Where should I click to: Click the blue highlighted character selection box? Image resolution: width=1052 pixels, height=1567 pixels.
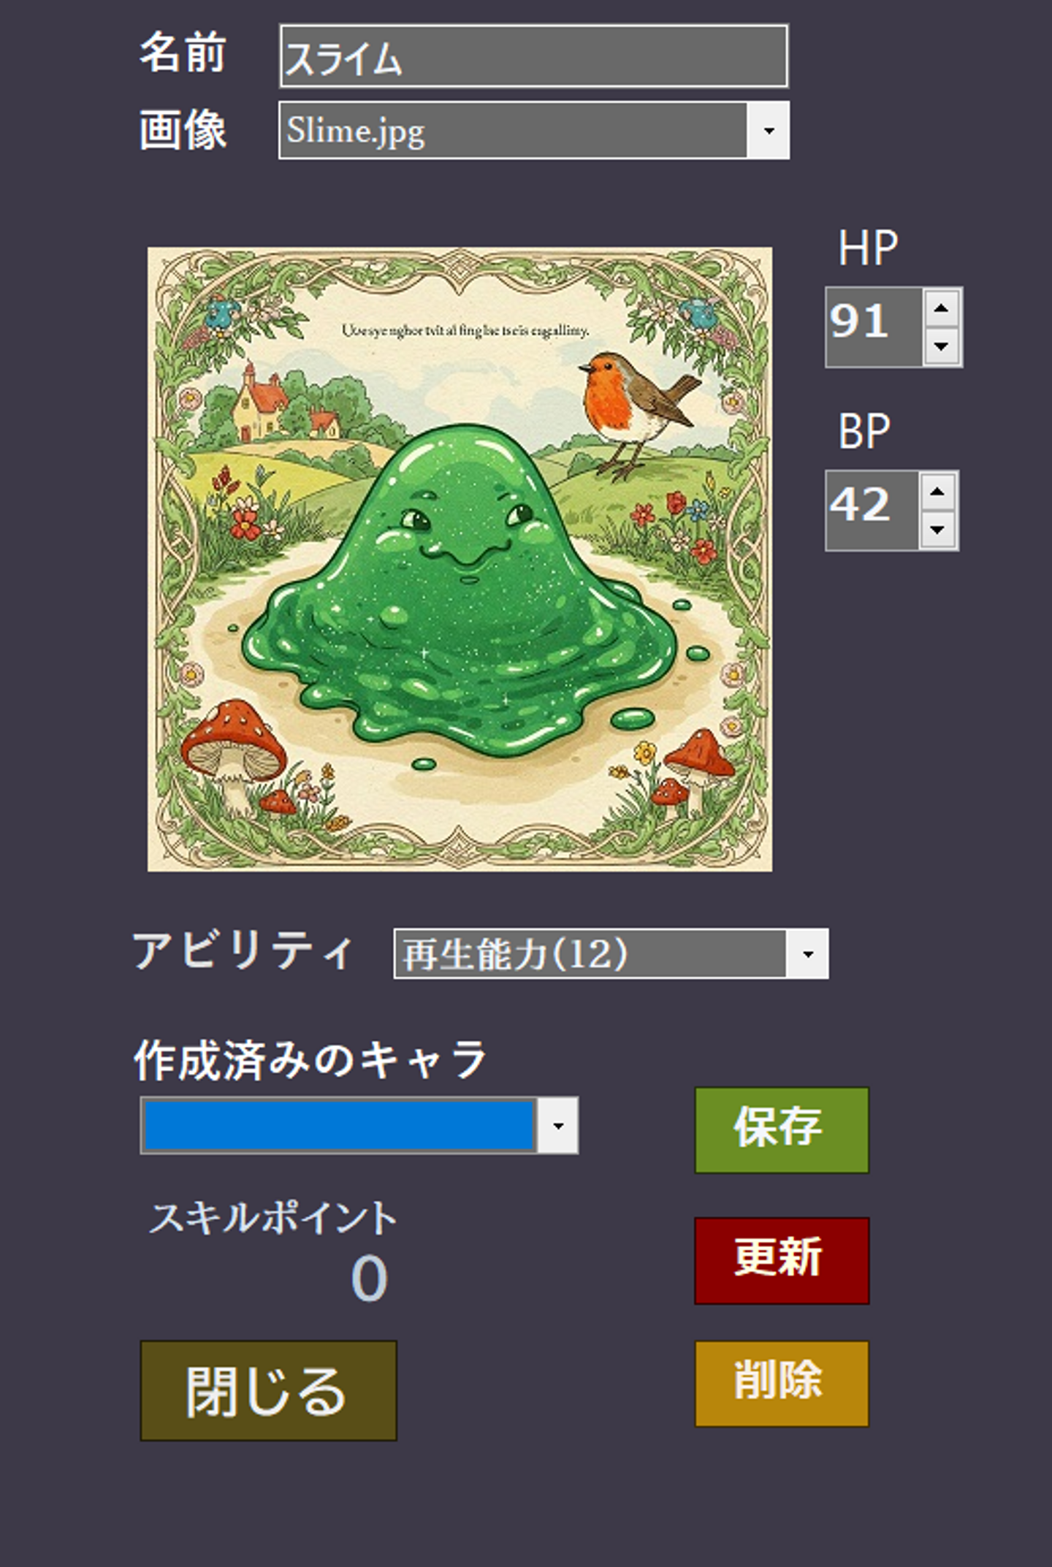tap(339, 1125)
